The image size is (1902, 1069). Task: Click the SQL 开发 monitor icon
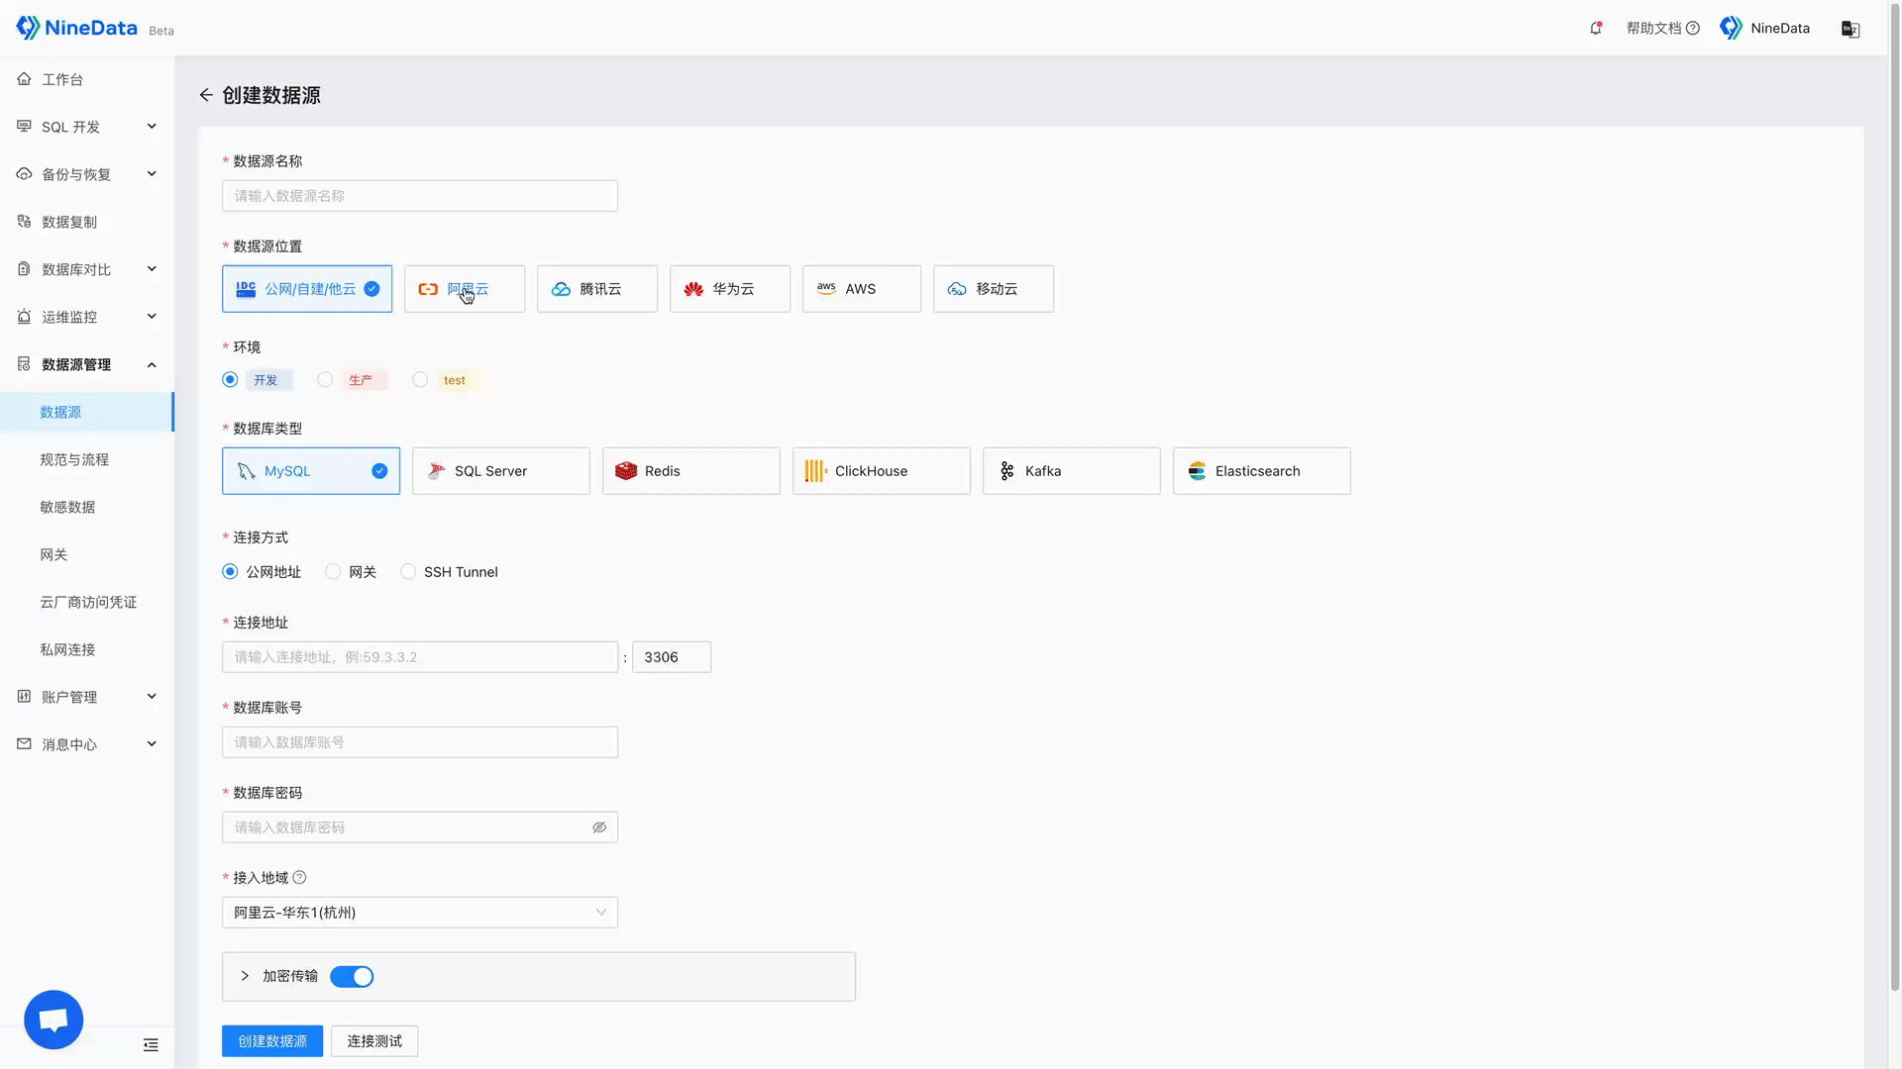click(24, 126)
